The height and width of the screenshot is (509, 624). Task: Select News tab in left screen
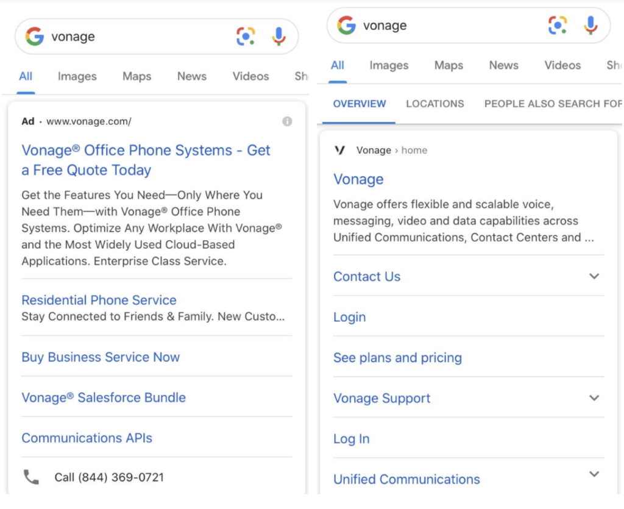tap(192, 76)
